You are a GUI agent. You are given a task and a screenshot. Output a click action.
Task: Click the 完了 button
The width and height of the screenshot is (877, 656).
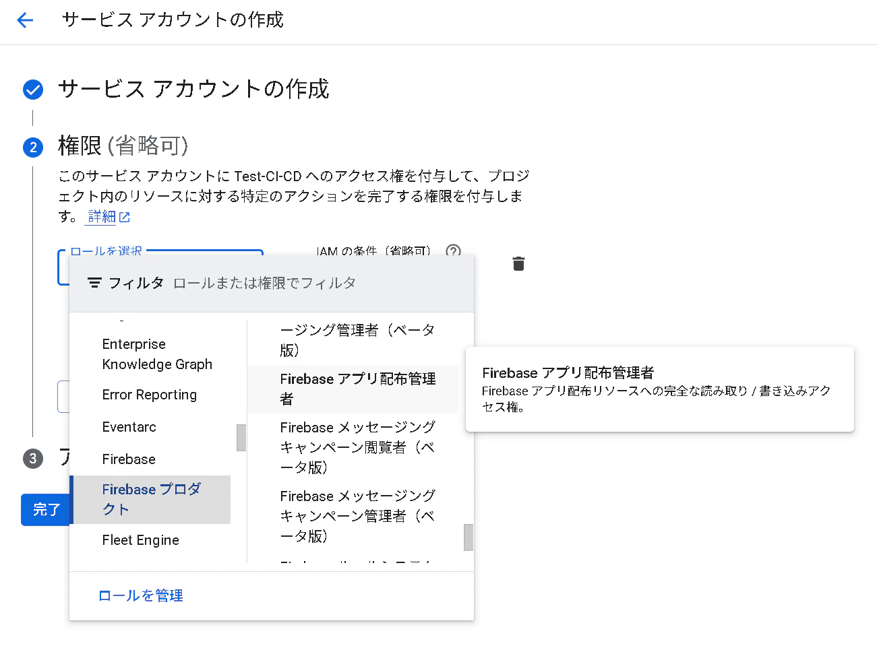click(x=46, y=510)
